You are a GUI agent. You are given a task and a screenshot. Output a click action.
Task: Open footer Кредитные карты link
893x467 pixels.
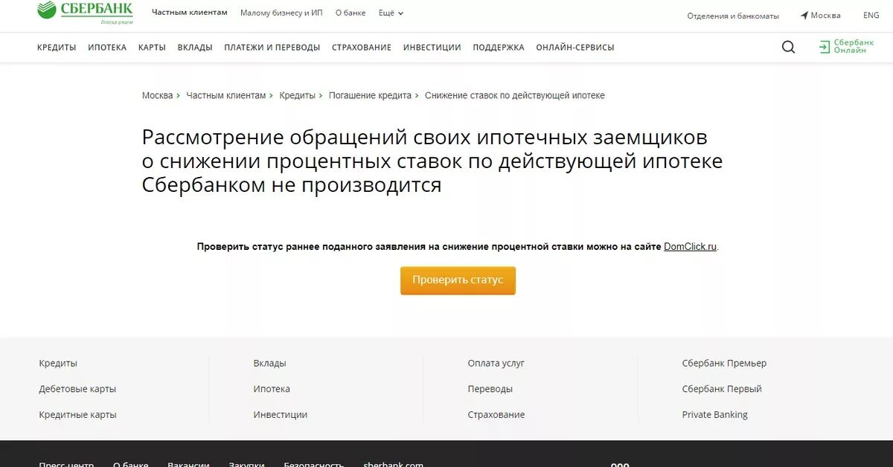tap(77, 415)
